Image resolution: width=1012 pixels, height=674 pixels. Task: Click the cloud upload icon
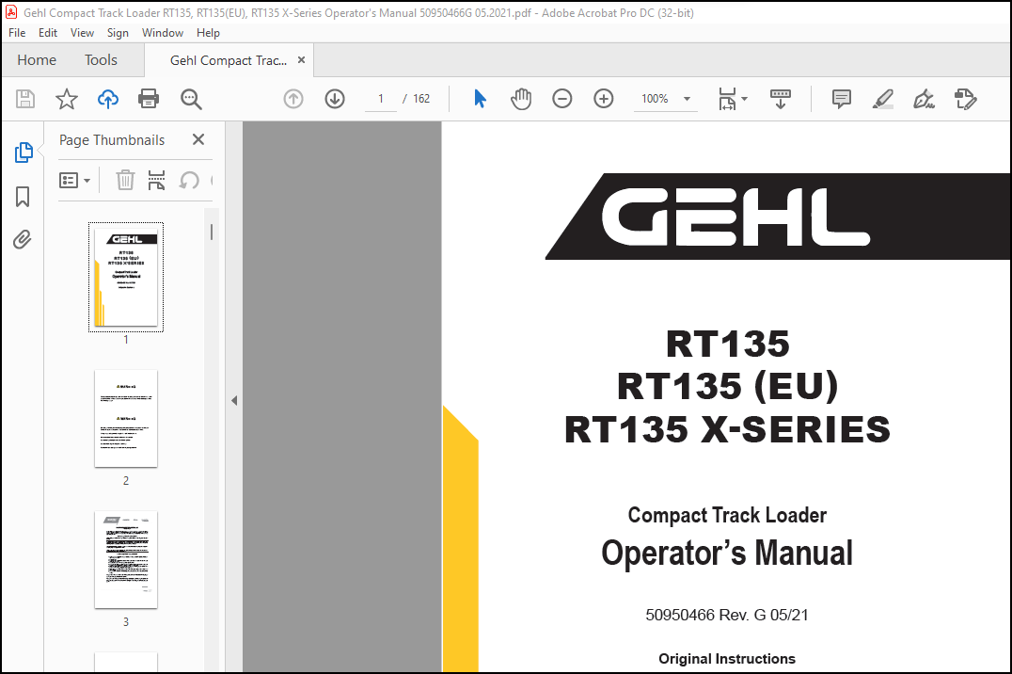click(x=108, y=99)
